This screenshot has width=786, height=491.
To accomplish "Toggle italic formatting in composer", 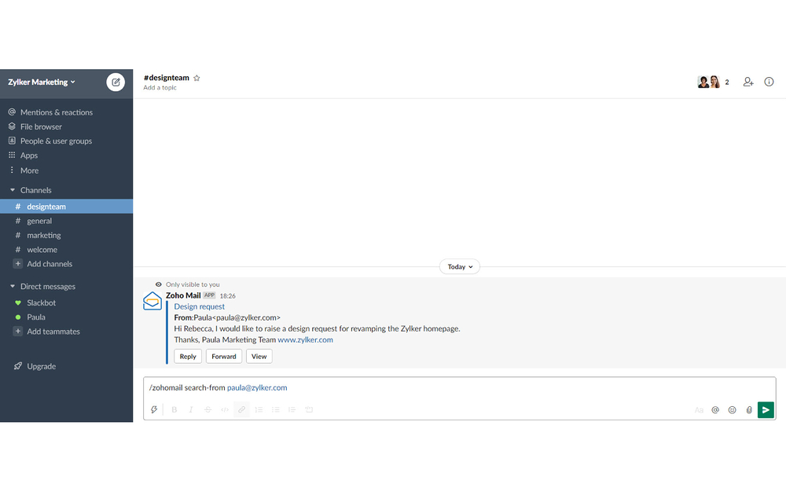I will 191,410.
